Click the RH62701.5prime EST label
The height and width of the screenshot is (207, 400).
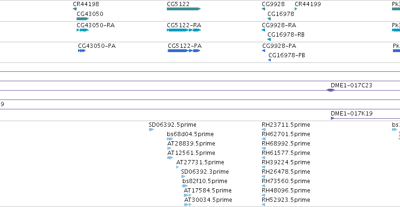(x=286, y=134)
